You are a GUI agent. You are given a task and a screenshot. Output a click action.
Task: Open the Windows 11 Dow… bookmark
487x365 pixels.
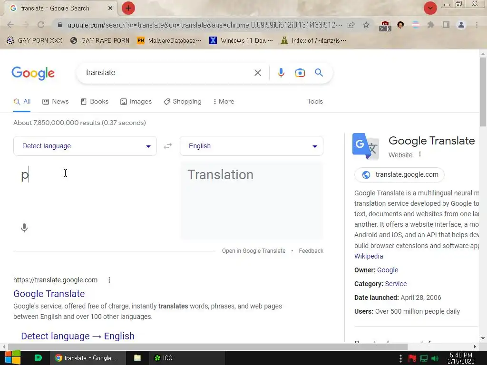(x=241, y=41)
